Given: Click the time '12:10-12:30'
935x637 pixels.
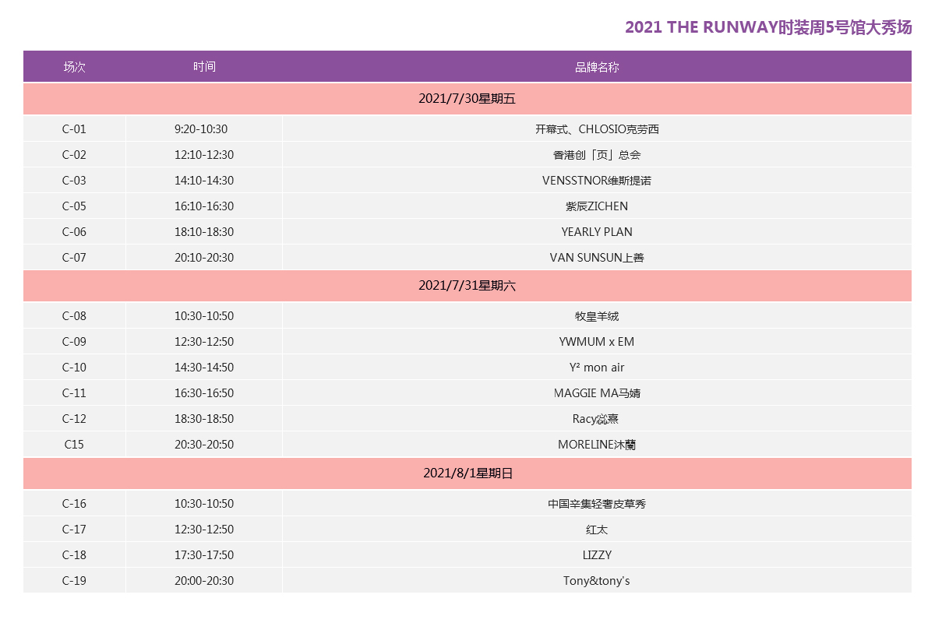Looking at the screenshot, I should click(x=204, y=155).
